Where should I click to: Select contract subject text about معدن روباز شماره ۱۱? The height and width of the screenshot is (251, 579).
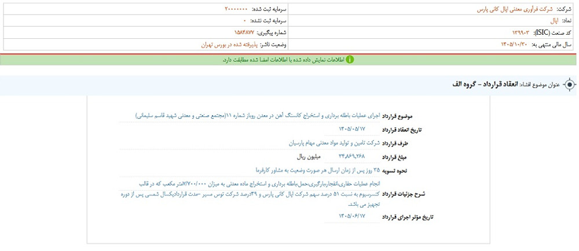[258, 116]
